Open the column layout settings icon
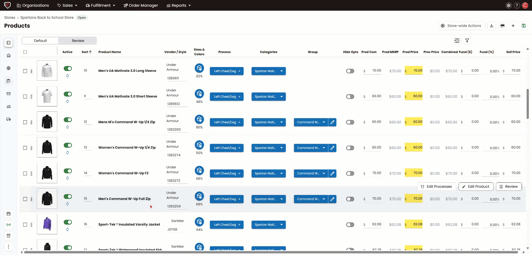This screenshot has height=257, width=532. tap(457, 41)
